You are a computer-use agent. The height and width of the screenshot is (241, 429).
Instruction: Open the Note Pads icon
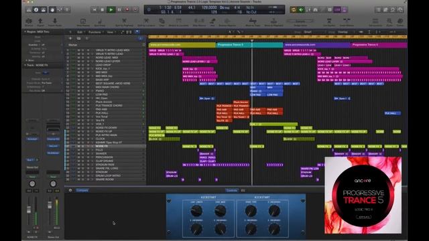pyautogui.click(x=385, y=10)
